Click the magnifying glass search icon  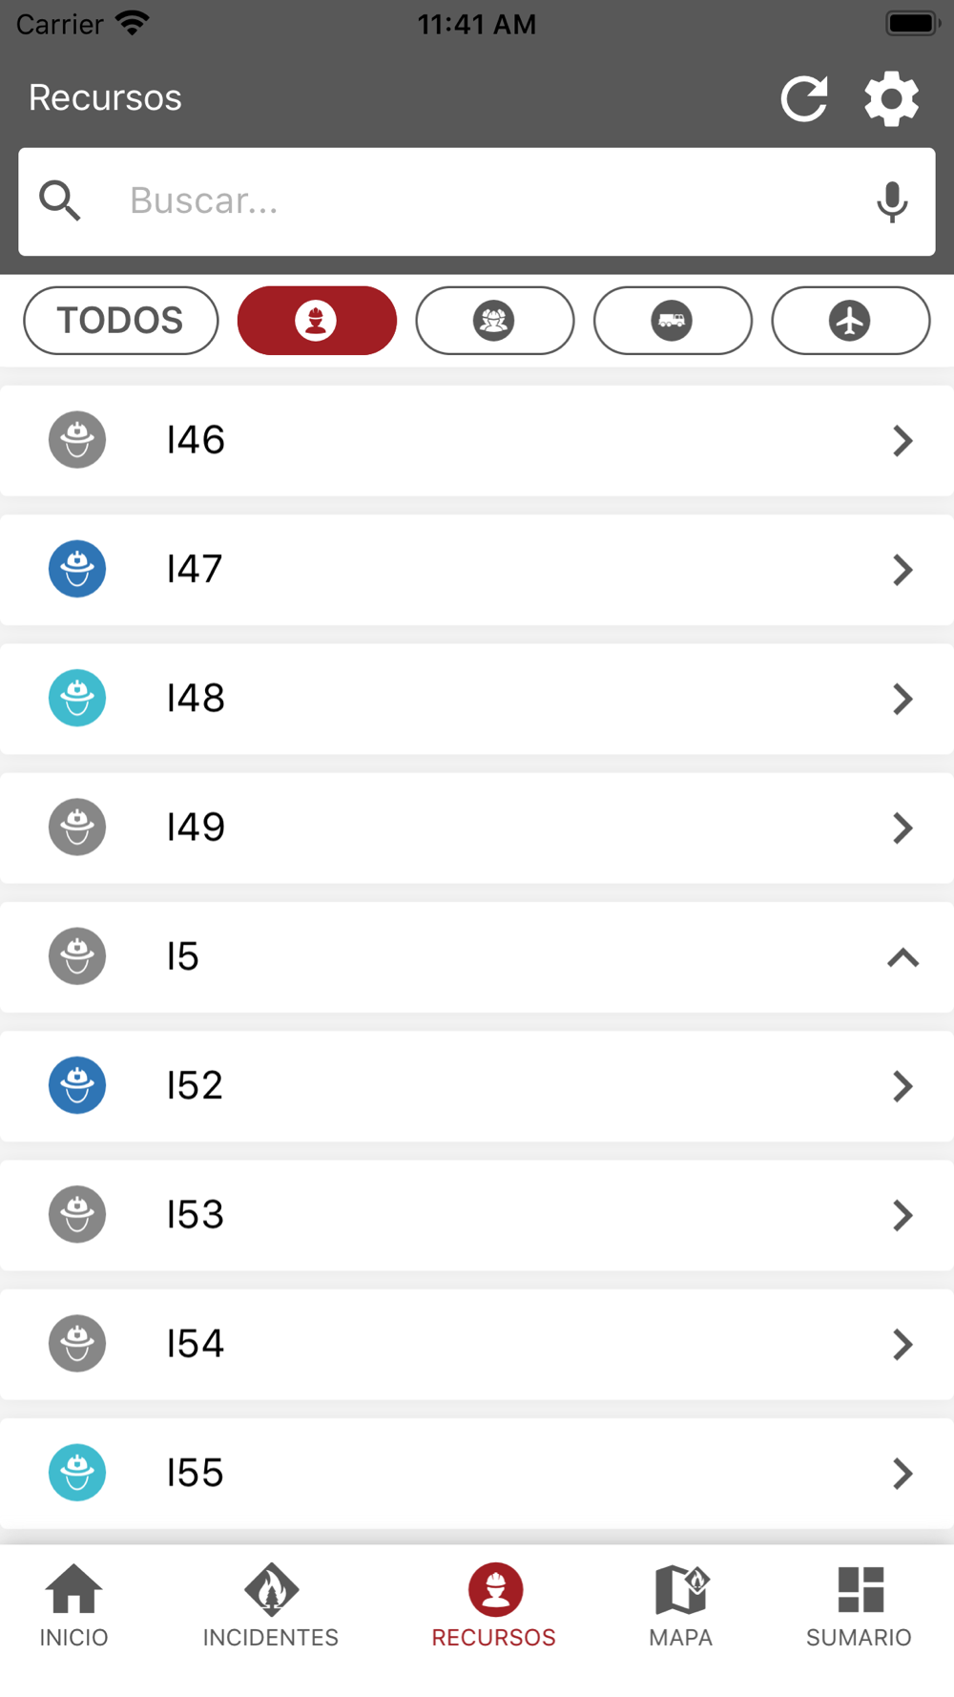click(x=60, y=201)
